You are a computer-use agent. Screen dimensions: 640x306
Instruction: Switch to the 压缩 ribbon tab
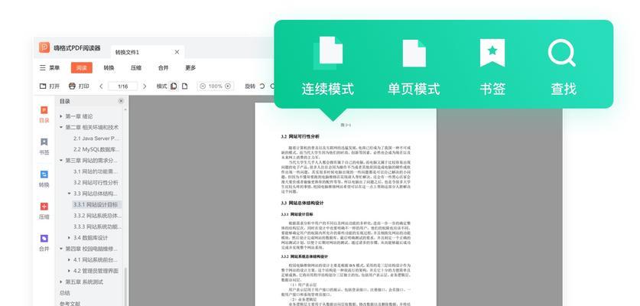pyautogui.click(x=136, y=68)
